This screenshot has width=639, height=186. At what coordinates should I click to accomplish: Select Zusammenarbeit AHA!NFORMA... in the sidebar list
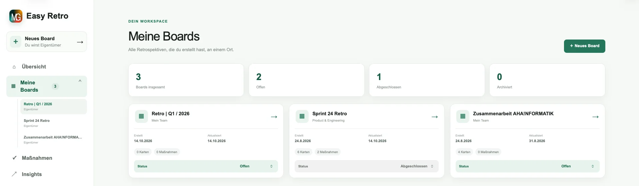coord(53,140)
